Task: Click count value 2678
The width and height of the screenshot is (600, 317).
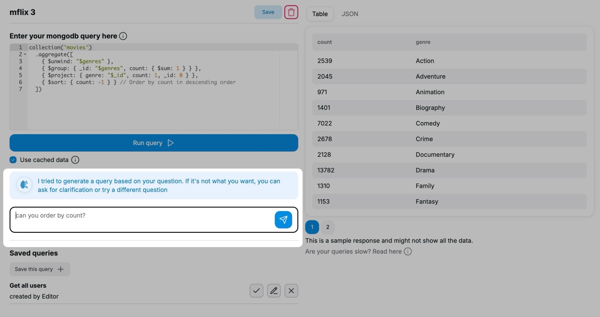Action: point(325,139)
